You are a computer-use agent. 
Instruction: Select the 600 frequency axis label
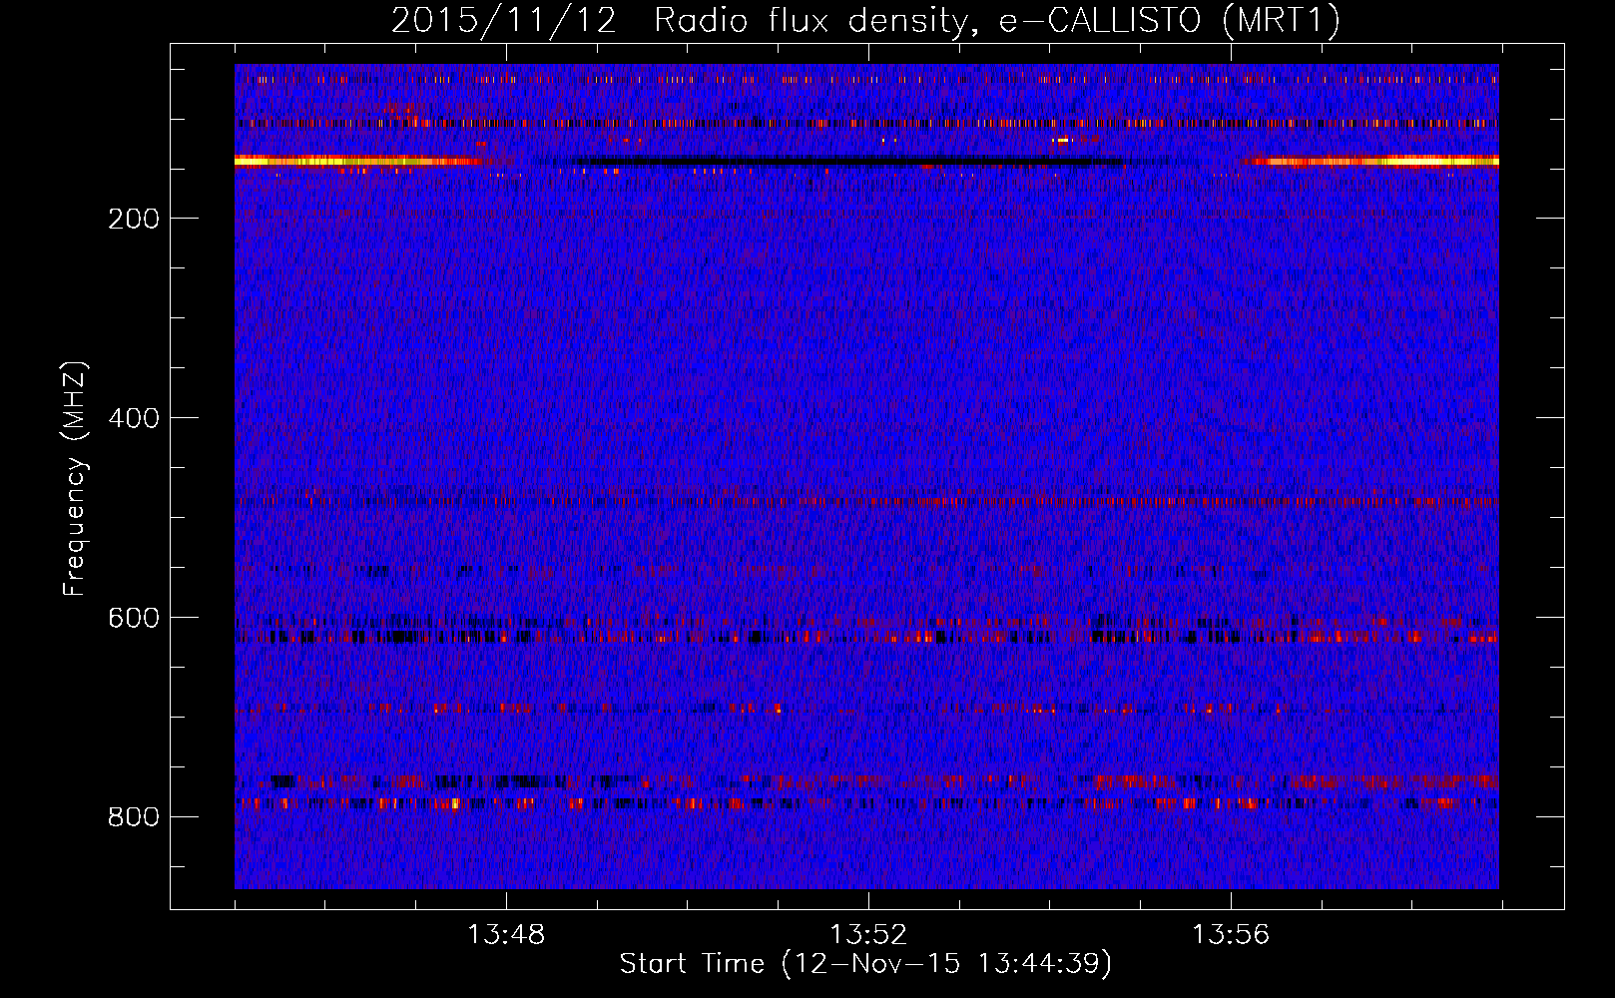(x=134, y=618)
